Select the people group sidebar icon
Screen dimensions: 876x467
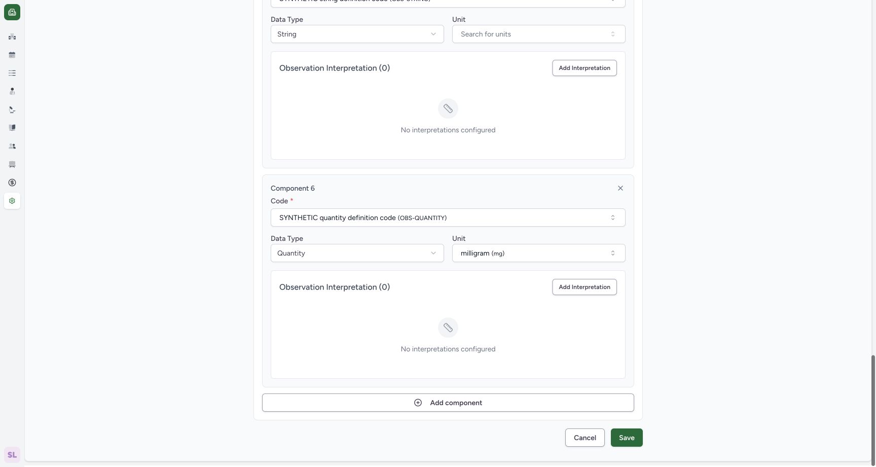pyautogui.click(x=12, y=146)
